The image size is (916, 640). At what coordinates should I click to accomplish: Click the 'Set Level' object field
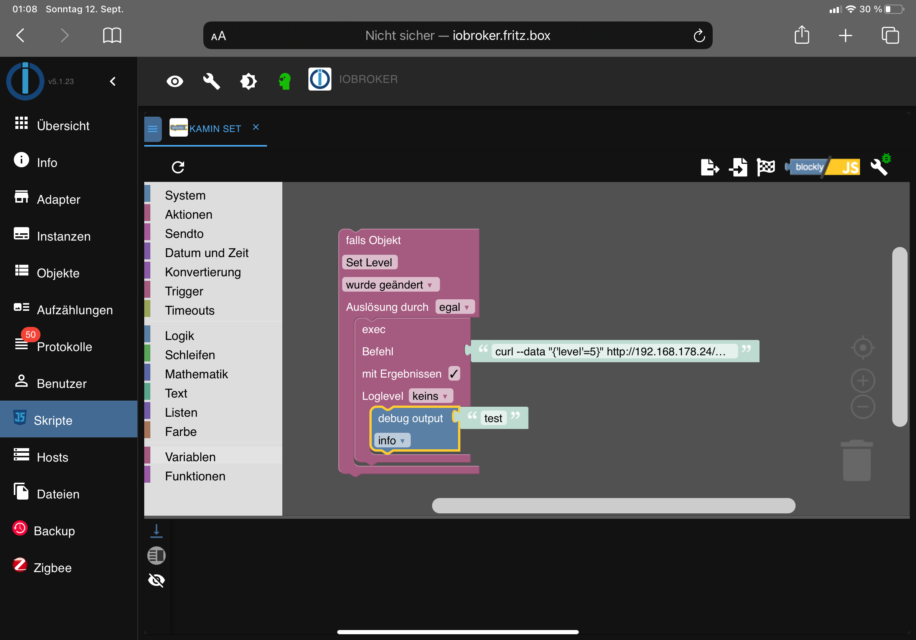369,262
